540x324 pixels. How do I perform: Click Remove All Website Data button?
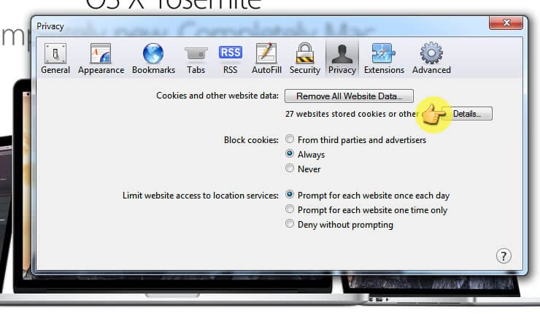pos(349,96)
